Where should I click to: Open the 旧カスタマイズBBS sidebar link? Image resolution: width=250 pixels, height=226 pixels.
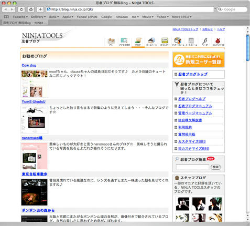193,149
